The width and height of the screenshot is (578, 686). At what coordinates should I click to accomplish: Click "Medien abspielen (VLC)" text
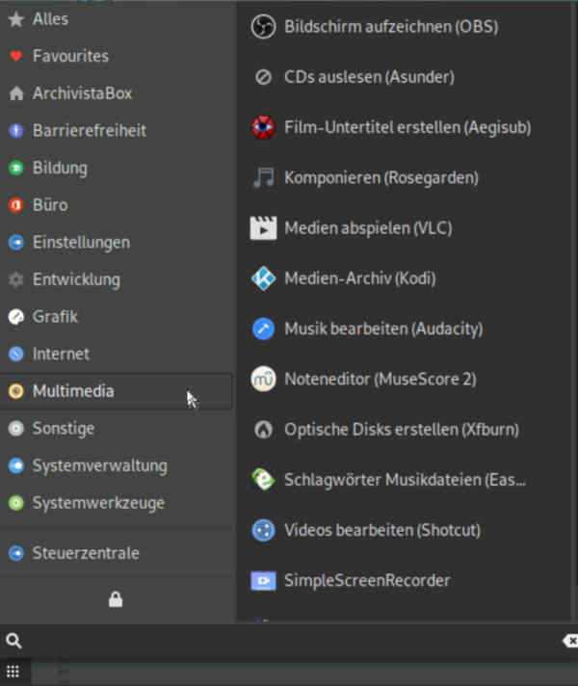(x=368, y=228)
